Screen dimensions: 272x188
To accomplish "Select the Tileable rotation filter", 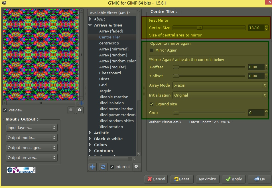I will click(114, 97).
